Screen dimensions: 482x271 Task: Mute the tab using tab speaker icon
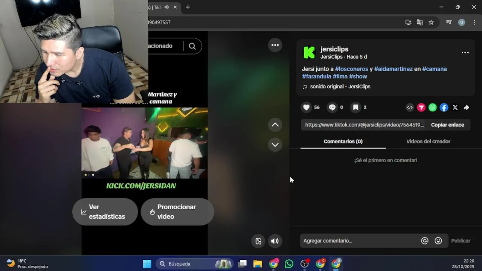tap(167, 7)
